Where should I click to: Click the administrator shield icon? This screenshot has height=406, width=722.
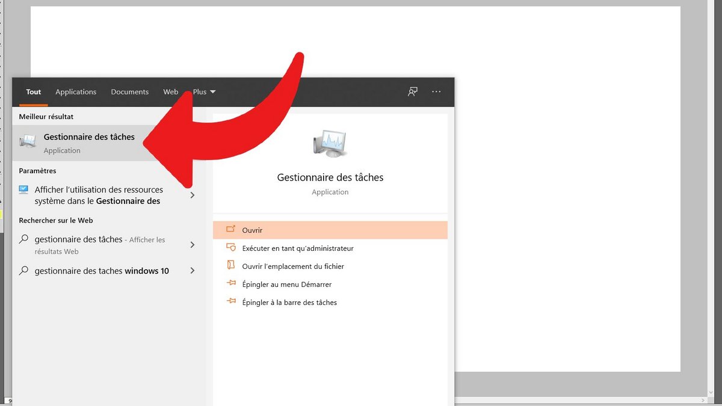(230, 248)
